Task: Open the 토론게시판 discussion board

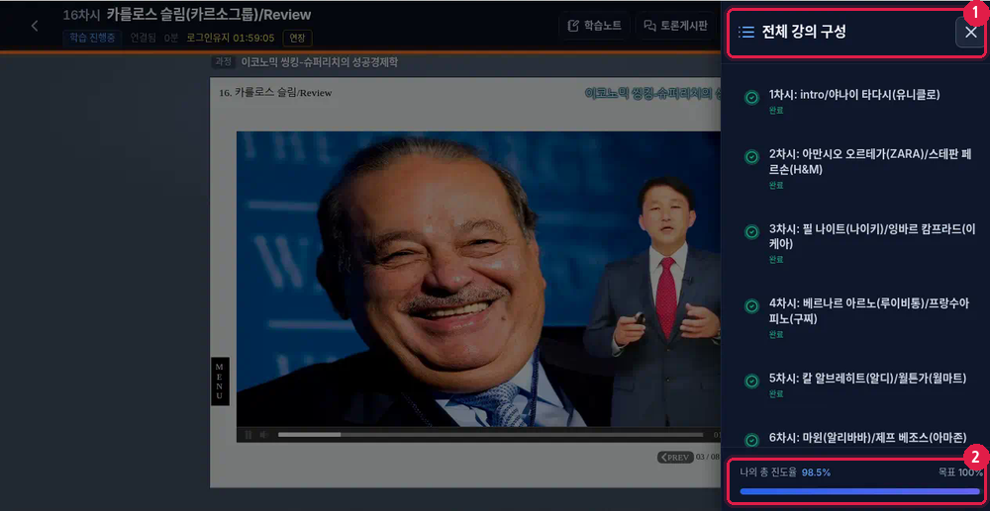Action: (x=675, y=26)
